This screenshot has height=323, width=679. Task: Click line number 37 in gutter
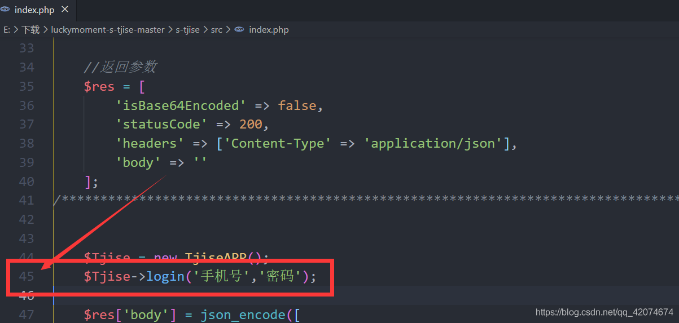point(27,125)
